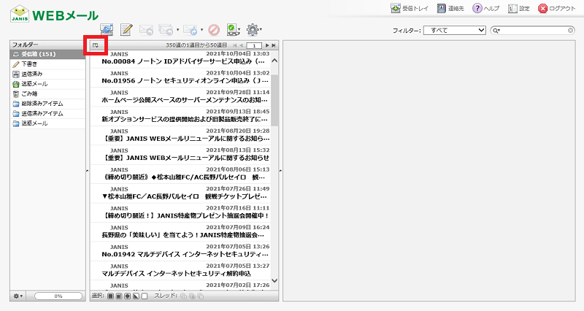Go to previous page of message list

pyautogui.click(x=242, y=45)
